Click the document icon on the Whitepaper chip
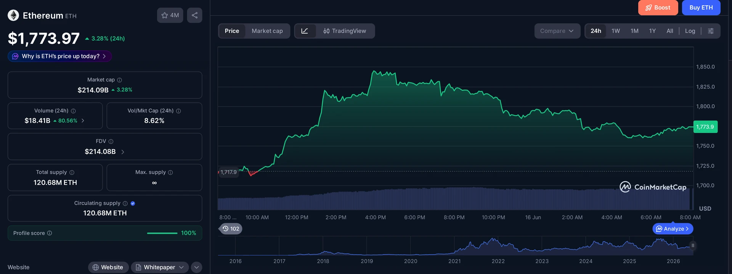Image resolution: width=732 pixels, height=274 pixels. 138,268
